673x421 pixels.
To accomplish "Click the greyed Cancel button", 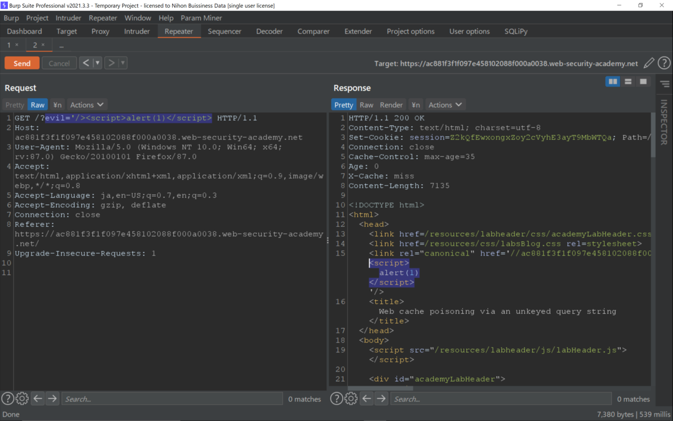I will (59, 63).
